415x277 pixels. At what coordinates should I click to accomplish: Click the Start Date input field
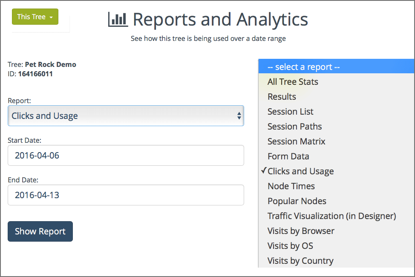[x=126, y=156]
